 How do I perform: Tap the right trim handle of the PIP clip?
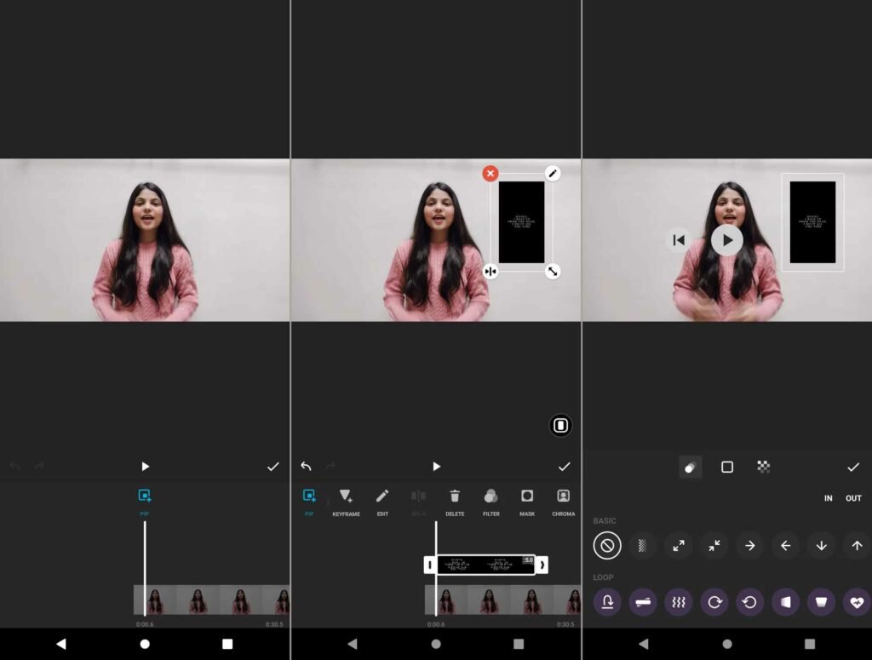542,565
